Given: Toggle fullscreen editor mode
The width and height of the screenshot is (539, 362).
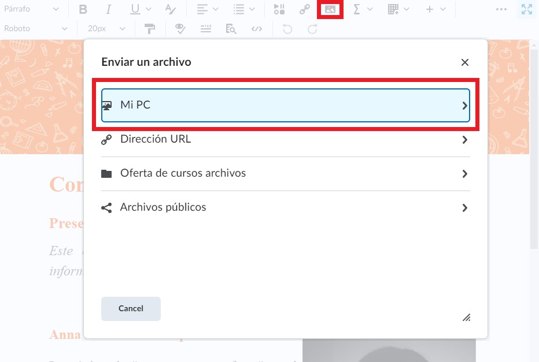Looking at the screenshot, I should click(x=526, y=9).
